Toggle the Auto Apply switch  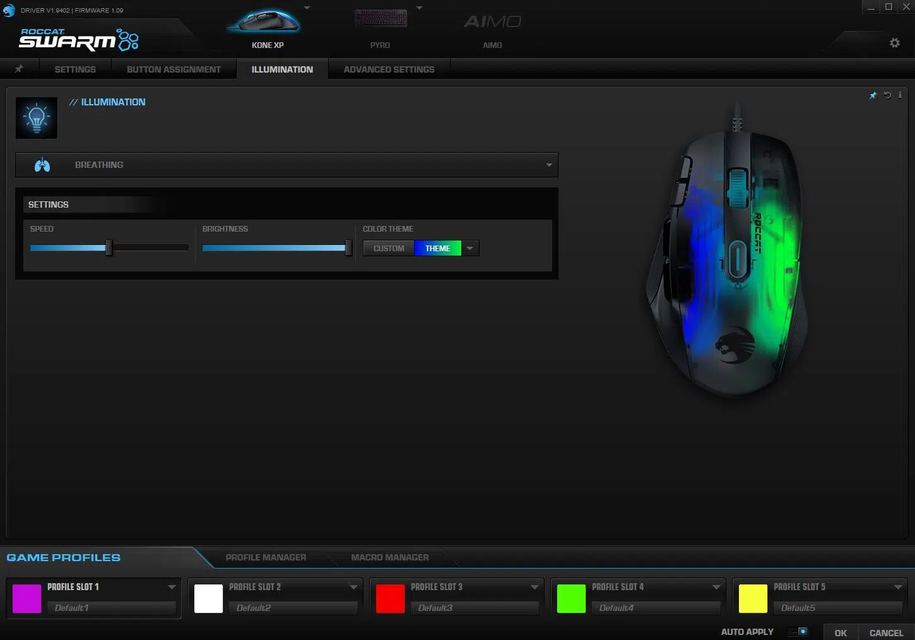point(799,631)
